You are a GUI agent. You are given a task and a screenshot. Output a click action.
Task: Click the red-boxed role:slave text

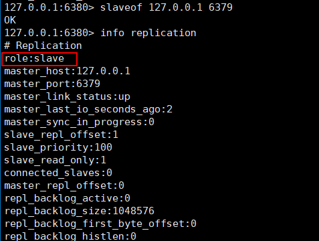pyautogui.click(x=34, y=59)
